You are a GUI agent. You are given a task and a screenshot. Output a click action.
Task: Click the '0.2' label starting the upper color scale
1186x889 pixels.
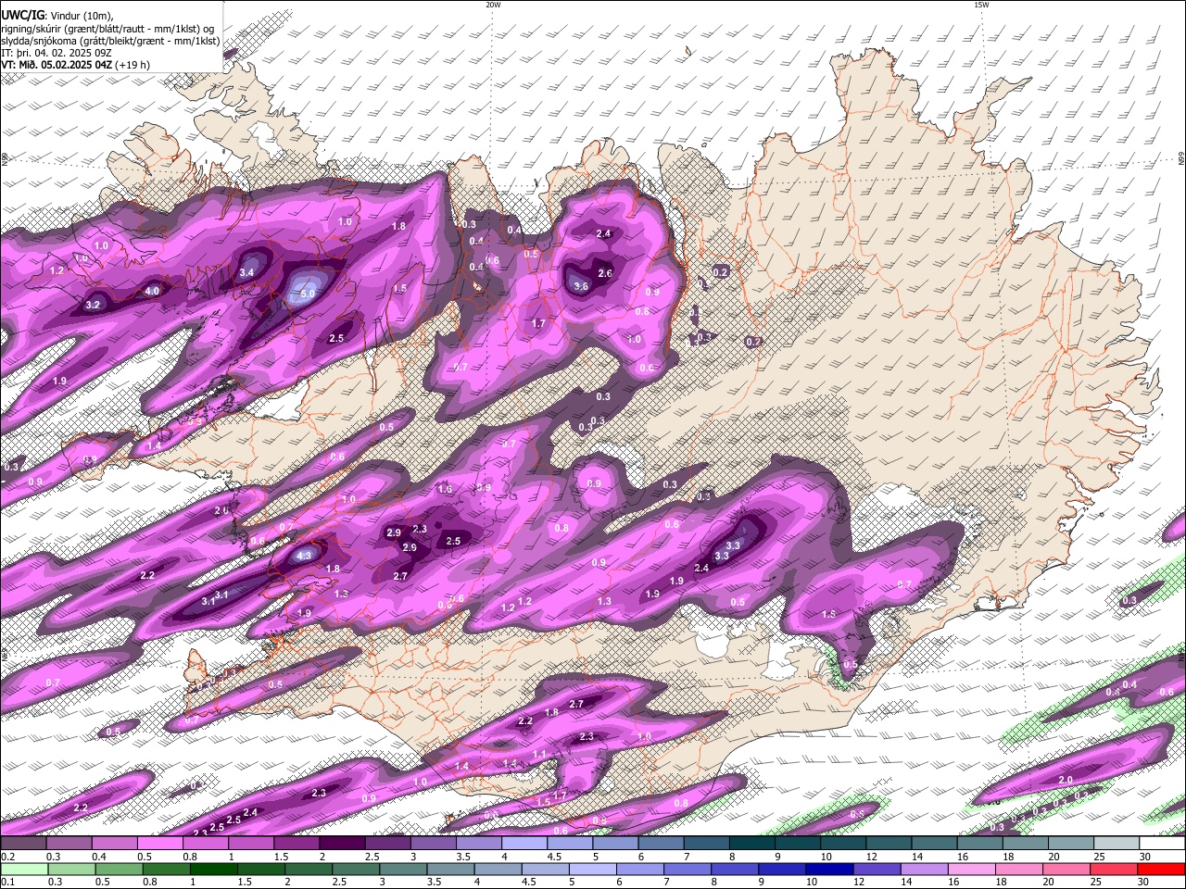6,857
